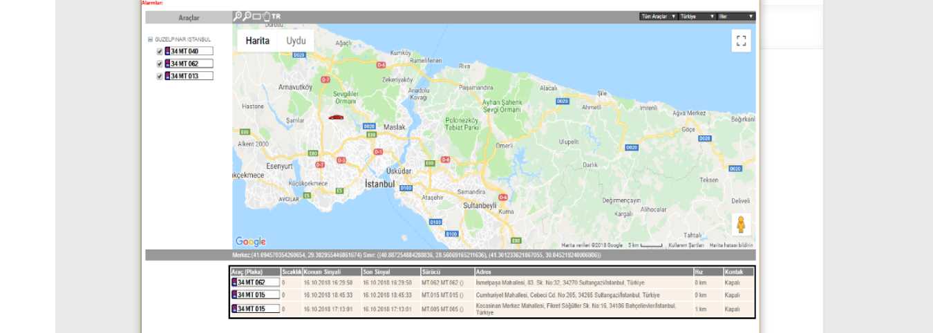
Task: Click the Cumhuriyet Mahallesi address cell
Action: click(x=584, y=295)
